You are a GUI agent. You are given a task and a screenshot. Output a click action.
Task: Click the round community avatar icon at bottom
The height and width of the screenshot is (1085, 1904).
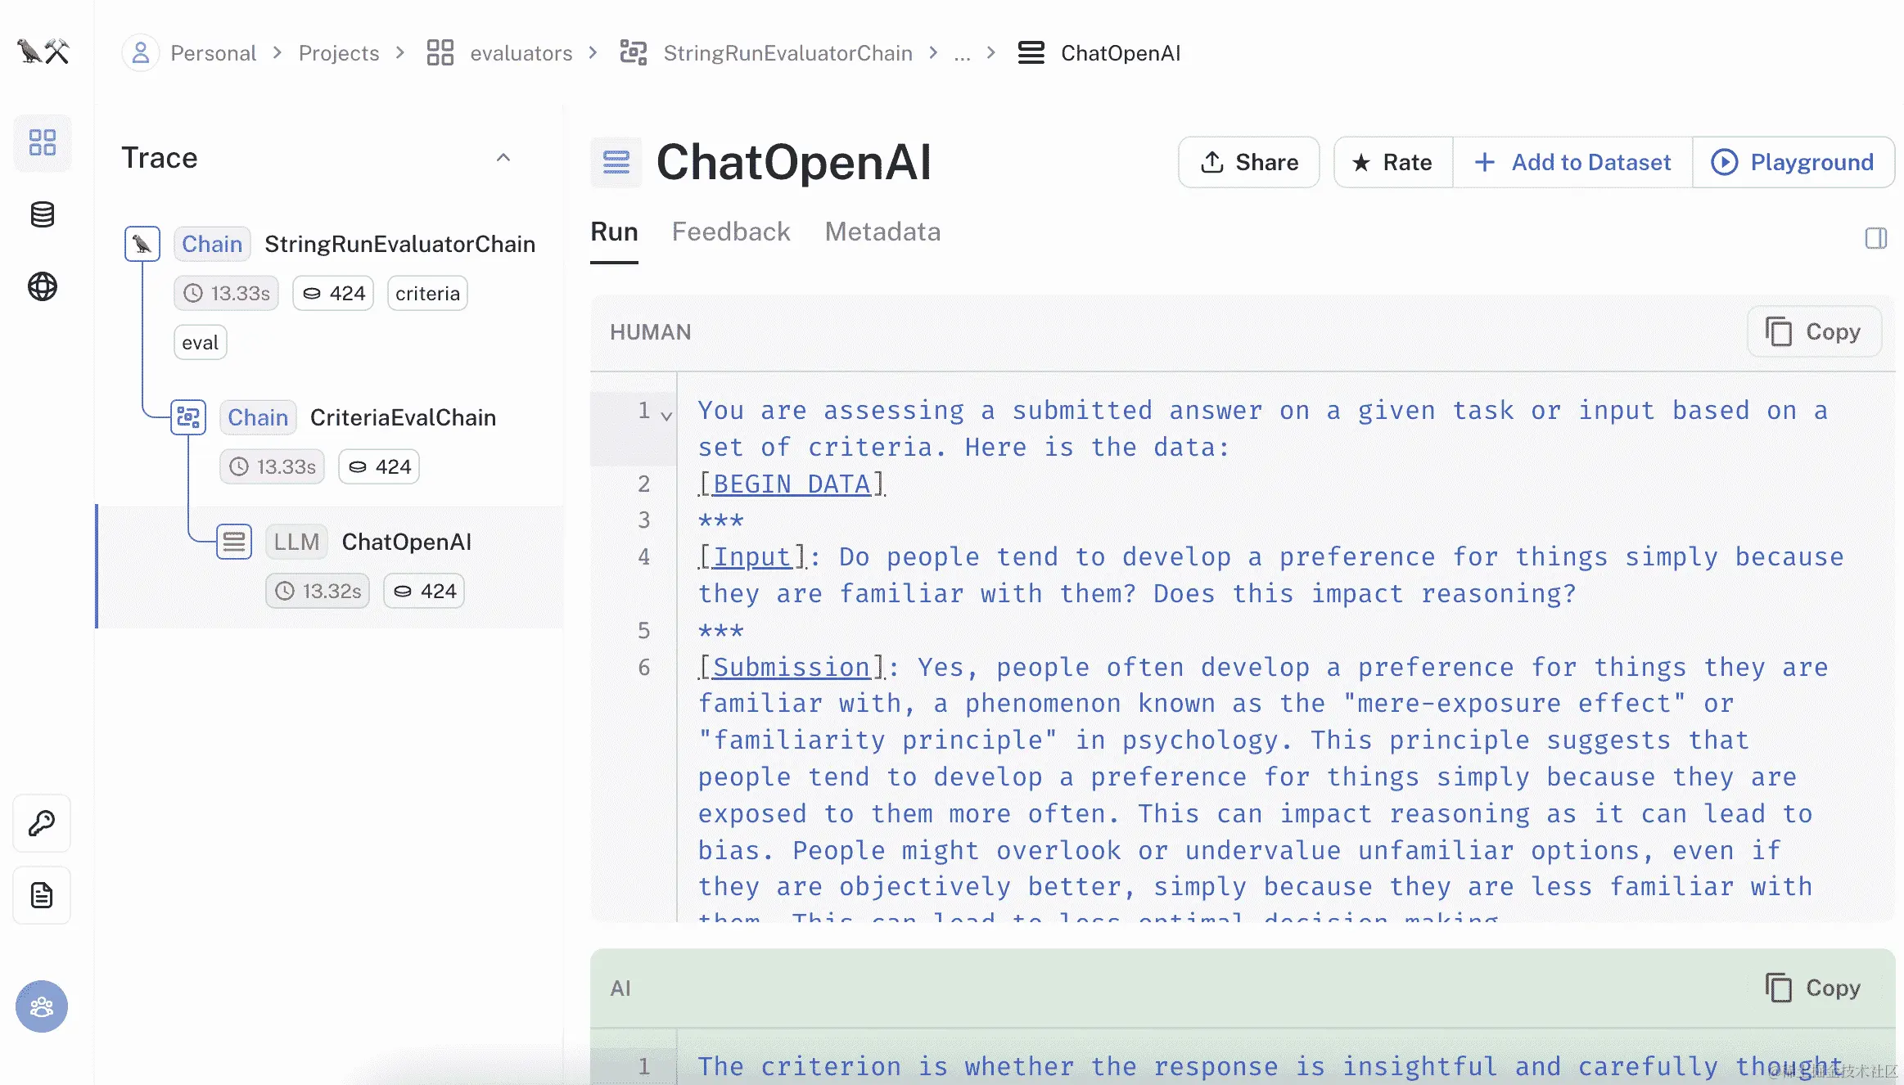42,1006
